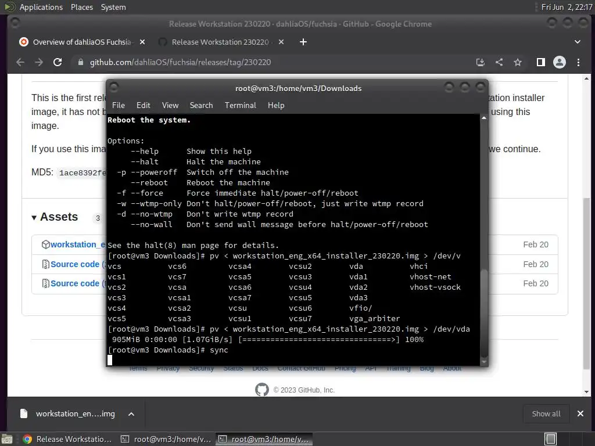The width and height of the screenshot is (595, 446).
Task: Click the site lock icon in address bar
Action: point(80,62)
